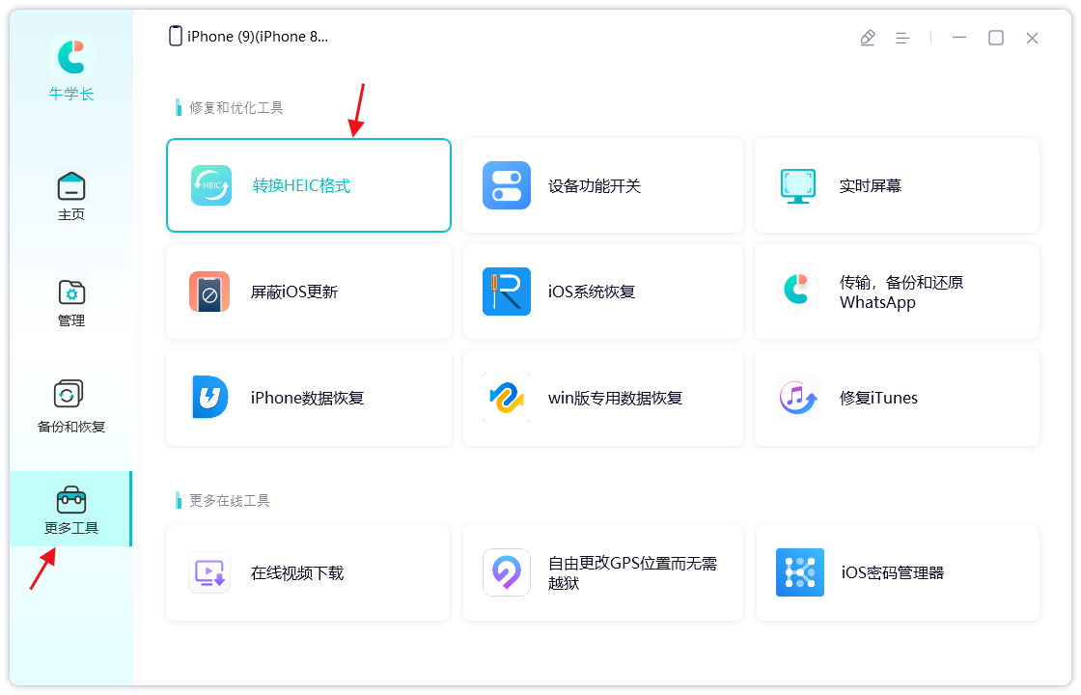Click 修复iTunes text label
This screenshot has width=1081, height=695.
click(x=878, y=398)
